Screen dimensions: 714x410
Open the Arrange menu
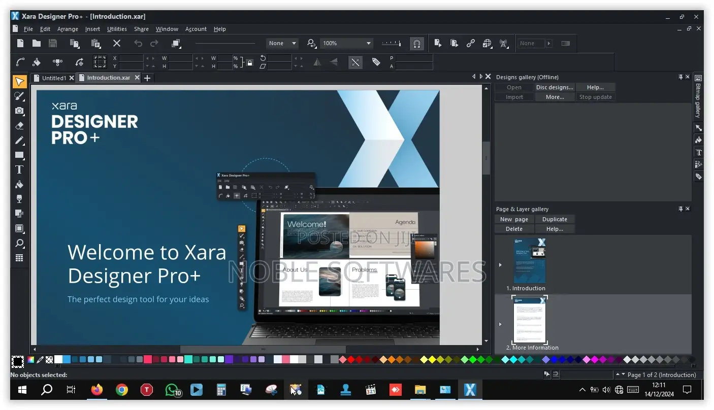[68, 29]
